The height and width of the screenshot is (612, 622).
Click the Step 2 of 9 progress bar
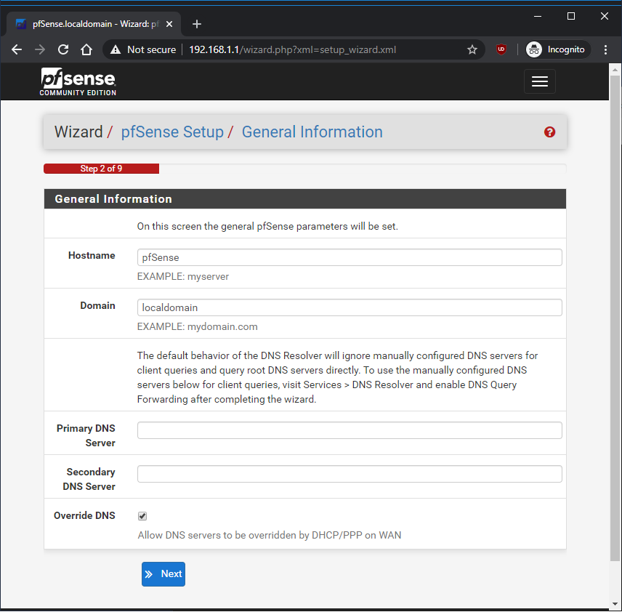click(102, 169)
